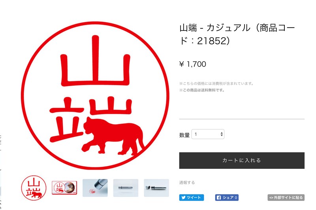Click the quantity stepper arrows
The image size is (316, 210).
(222, 134)
